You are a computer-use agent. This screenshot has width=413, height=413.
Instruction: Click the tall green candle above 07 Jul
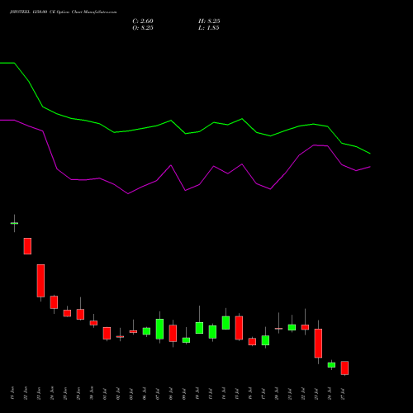pos(159,329)
